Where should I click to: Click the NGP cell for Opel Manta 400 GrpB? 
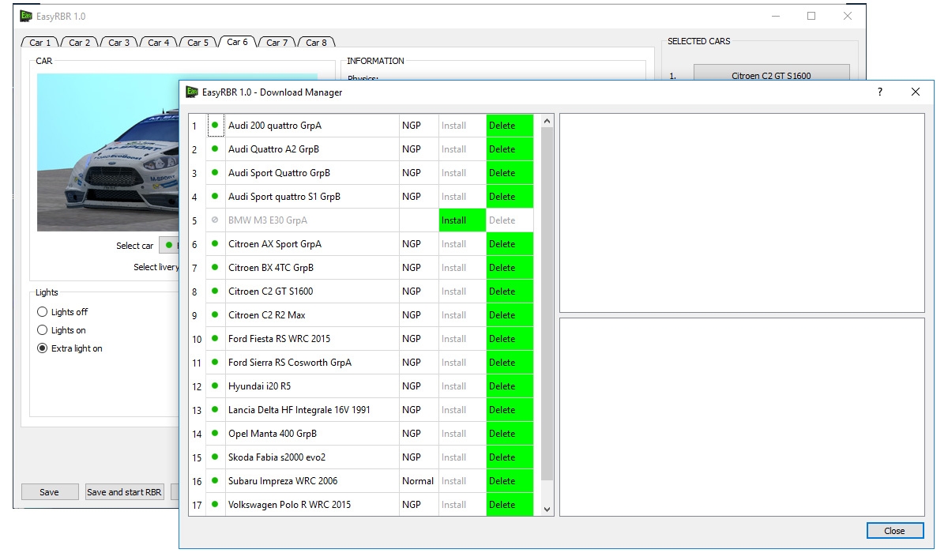[419, 434]
